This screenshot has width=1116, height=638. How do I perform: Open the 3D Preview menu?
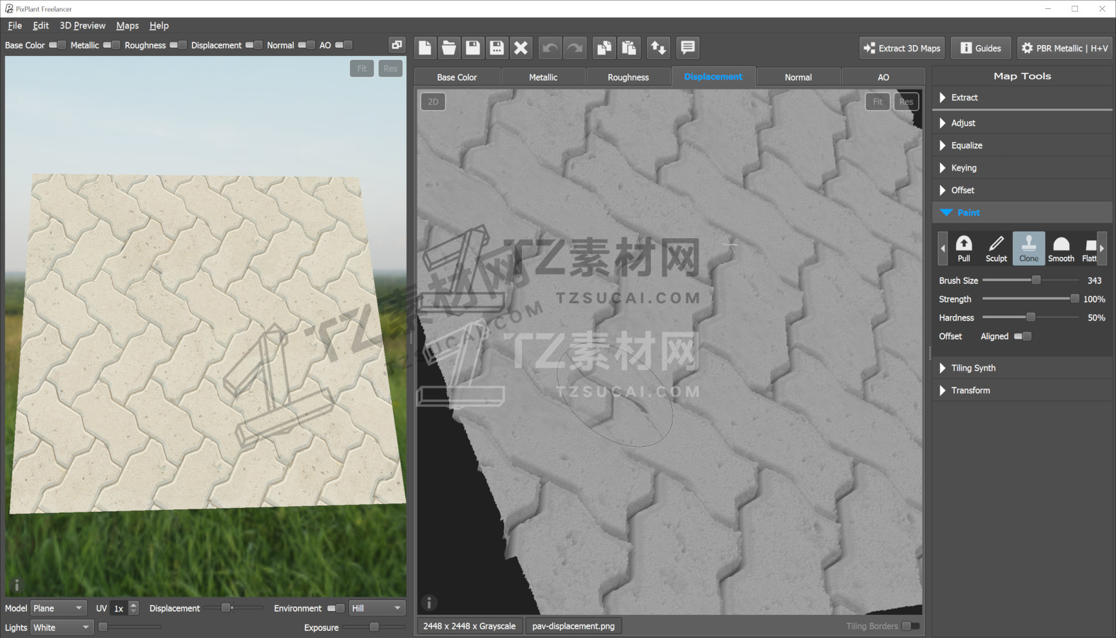[x=82, y=26]
